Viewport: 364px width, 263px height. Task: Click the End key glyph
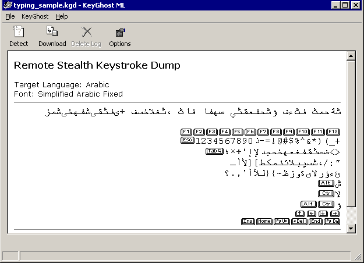pos(316,222)
